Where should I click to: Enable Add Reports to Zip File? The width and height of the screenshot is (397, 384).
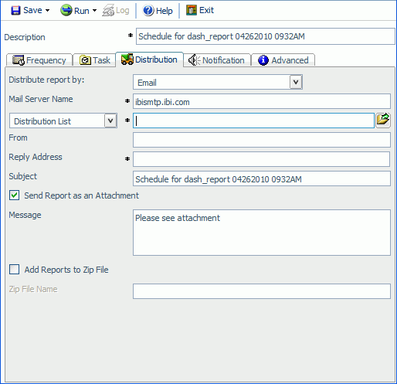[14, 270]
